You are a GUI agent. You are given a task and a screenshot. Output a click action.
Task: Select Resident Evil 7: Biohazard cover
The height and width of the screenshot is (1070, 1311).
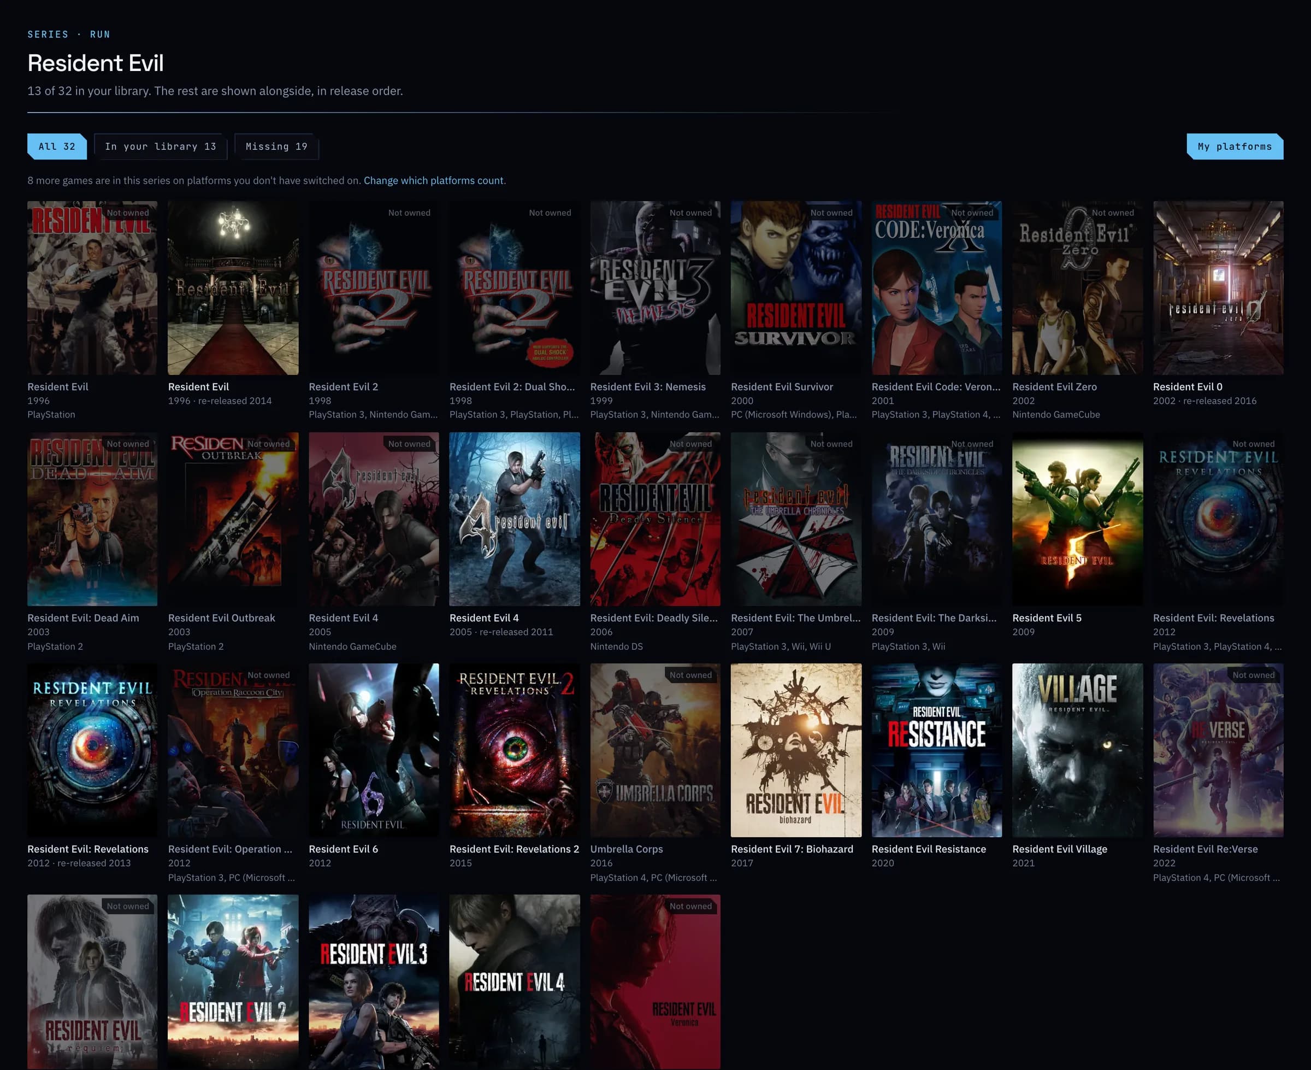click(x=796, y=750)
